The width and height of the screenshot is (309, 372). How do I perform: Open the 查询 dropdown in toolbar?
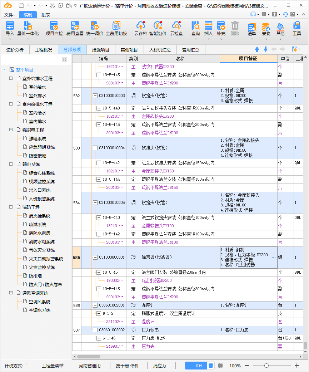[195, 29]
